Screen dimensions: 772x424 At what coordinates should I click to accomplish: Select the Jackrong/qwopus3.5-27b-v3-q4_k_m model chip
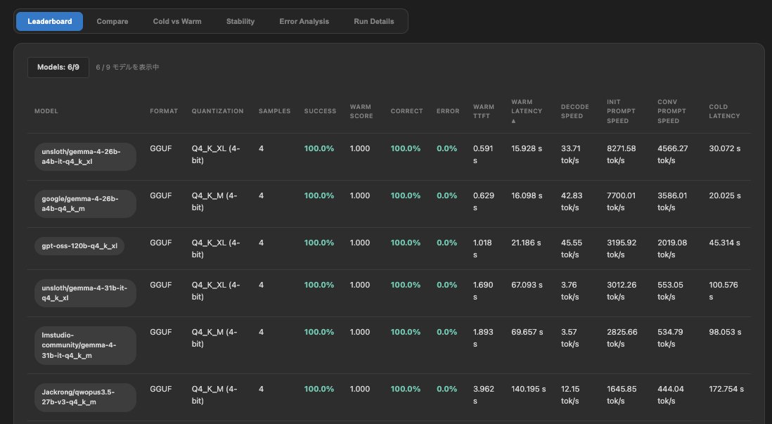85,397
